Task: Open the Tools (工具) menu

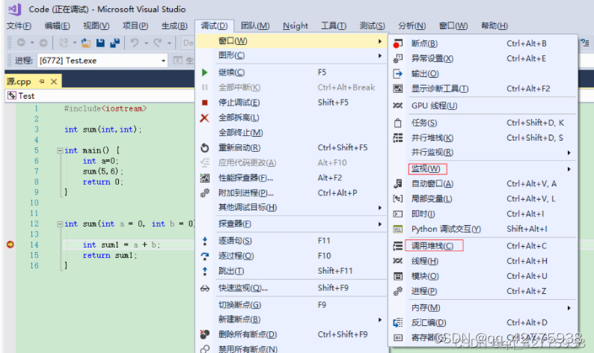Action: (x=334, y=25)
